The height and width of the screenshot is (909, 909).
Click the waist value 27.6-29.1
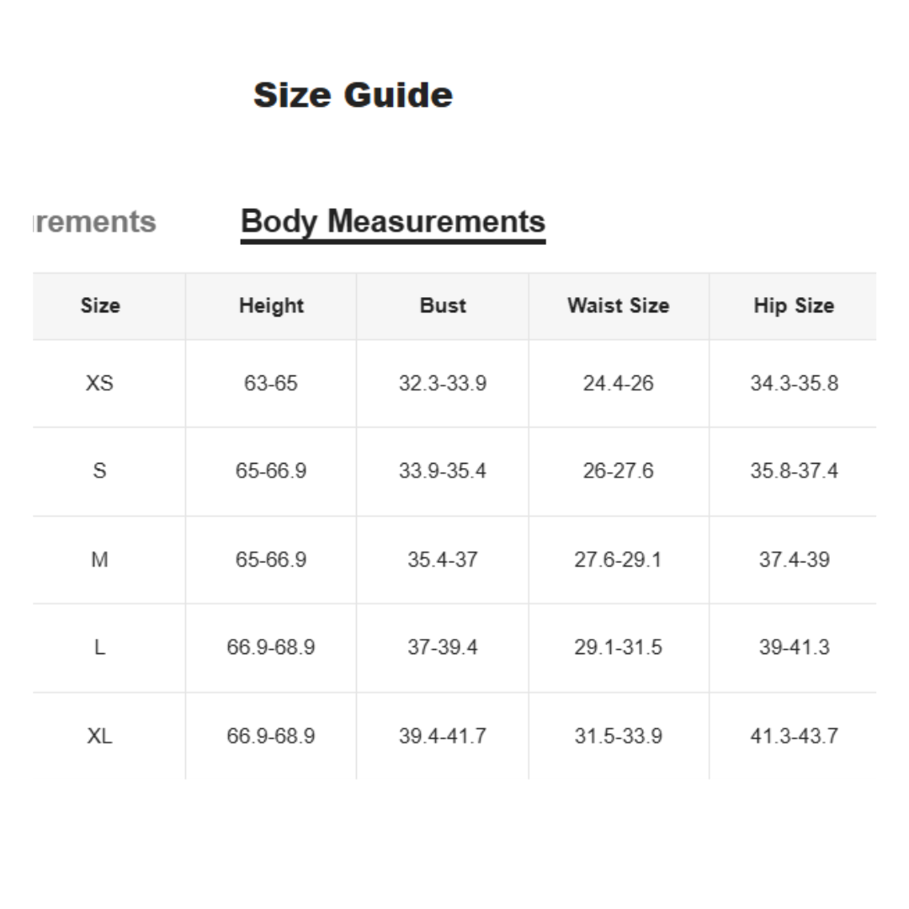618,560
